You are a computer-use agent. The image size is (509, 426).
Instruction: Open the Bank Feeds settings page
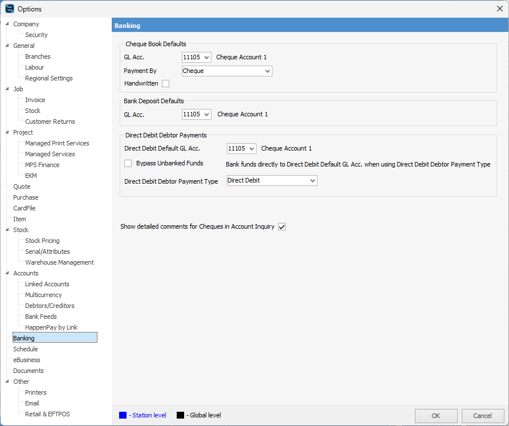[x=40, y=317]
